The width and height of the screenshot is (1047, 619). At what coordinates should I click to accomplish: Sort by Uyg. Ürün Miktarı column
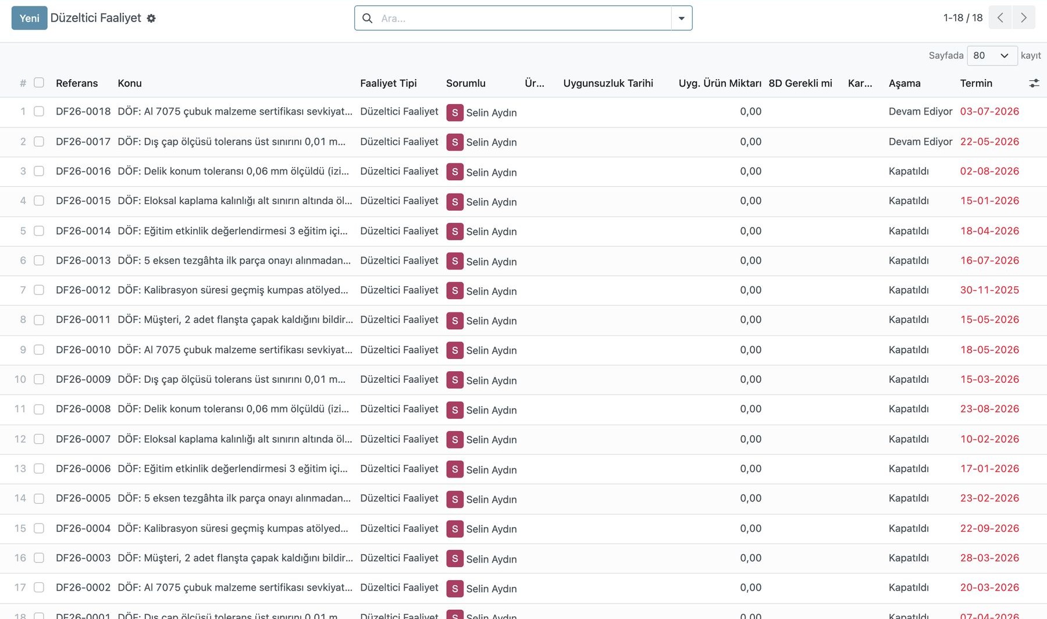(720, 83)
